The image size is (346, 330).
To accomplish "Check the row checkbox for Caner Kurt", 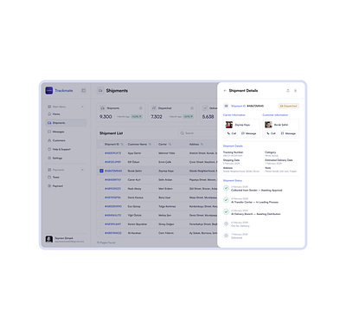I will click(101, 179).
